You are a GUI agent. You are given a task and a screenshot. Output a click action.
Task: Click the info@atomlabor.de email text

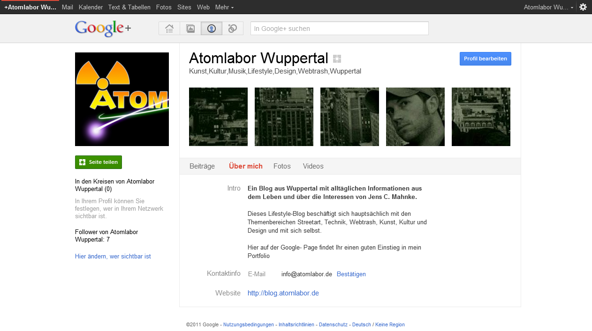[307, 274]
